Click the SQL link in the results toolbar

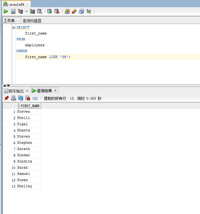tap(35, 98)
